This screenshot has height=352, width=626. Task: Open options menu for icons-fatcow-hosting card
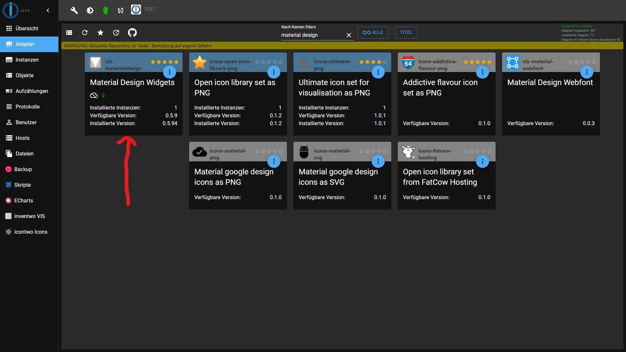pos(483,161)
